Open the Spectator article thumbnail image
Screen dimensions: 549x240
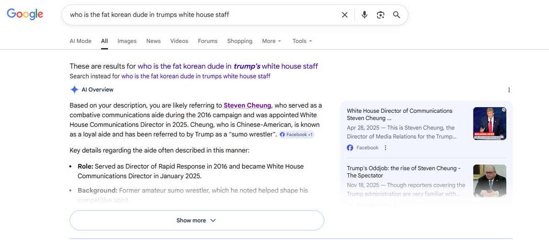(490, 181)
